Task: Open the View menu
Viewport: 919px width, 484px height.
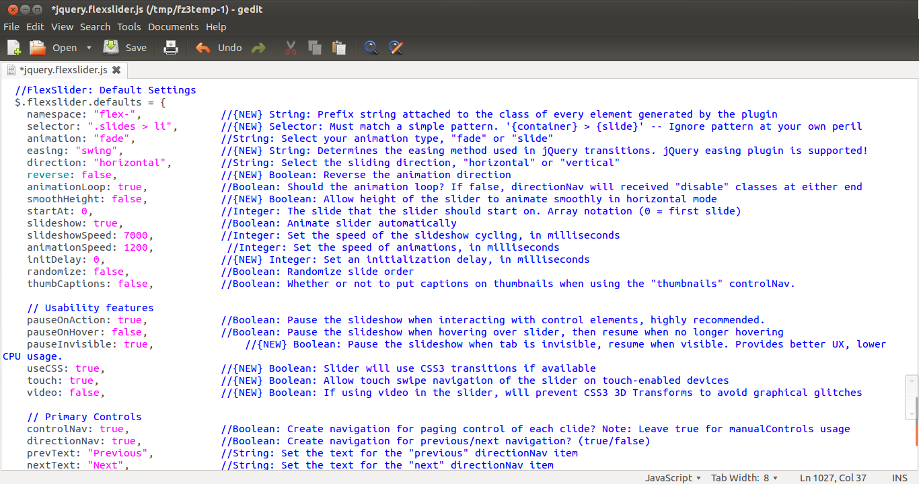Action: tap(62, 27)
